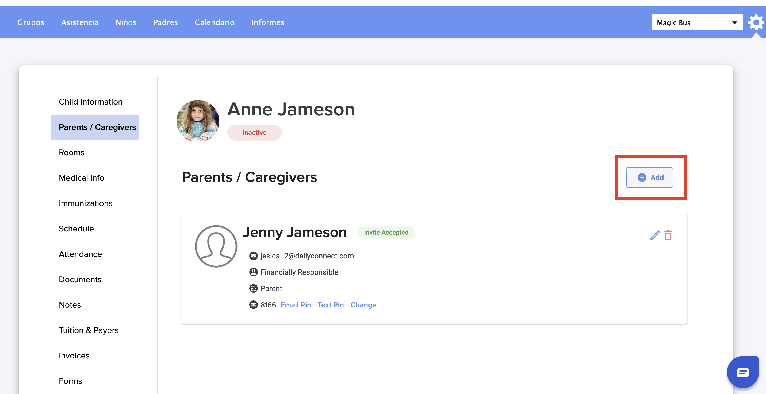Open the settings gear icon
This screenshot has height=394, width=766.
point(756,22)
